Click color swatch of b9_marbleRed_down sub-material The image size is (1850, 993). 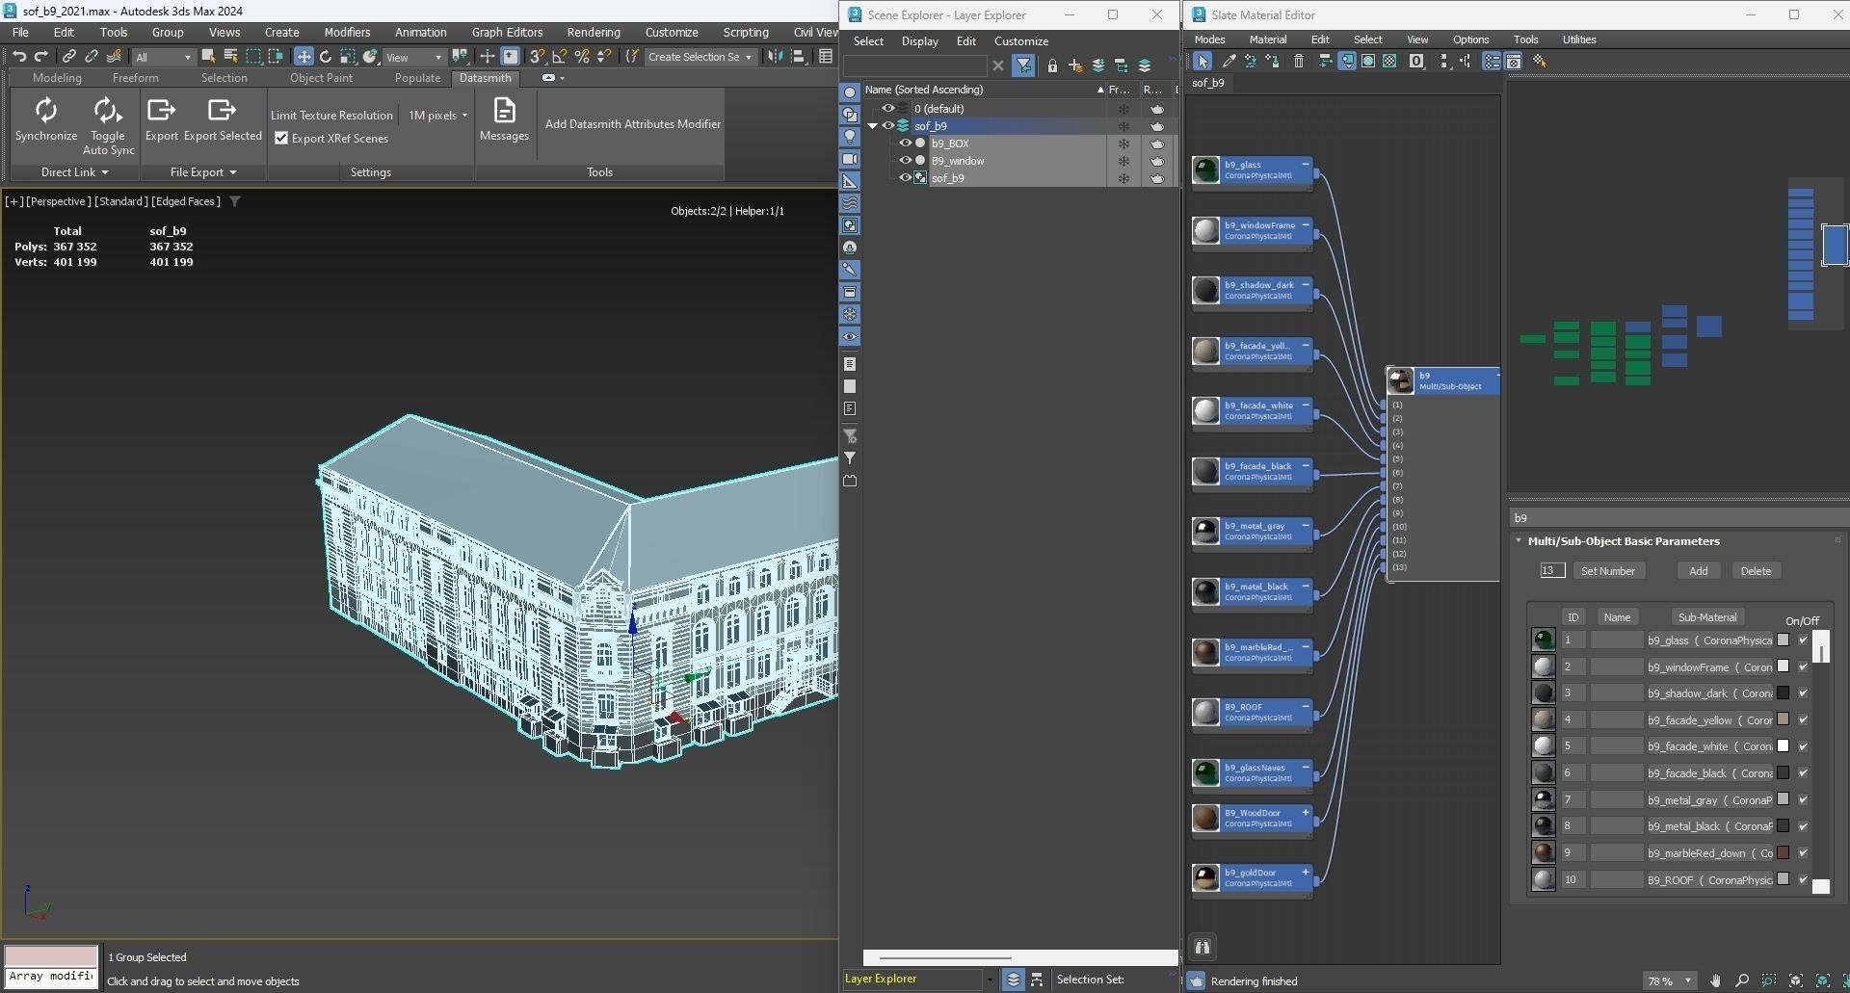[1783, 852]
